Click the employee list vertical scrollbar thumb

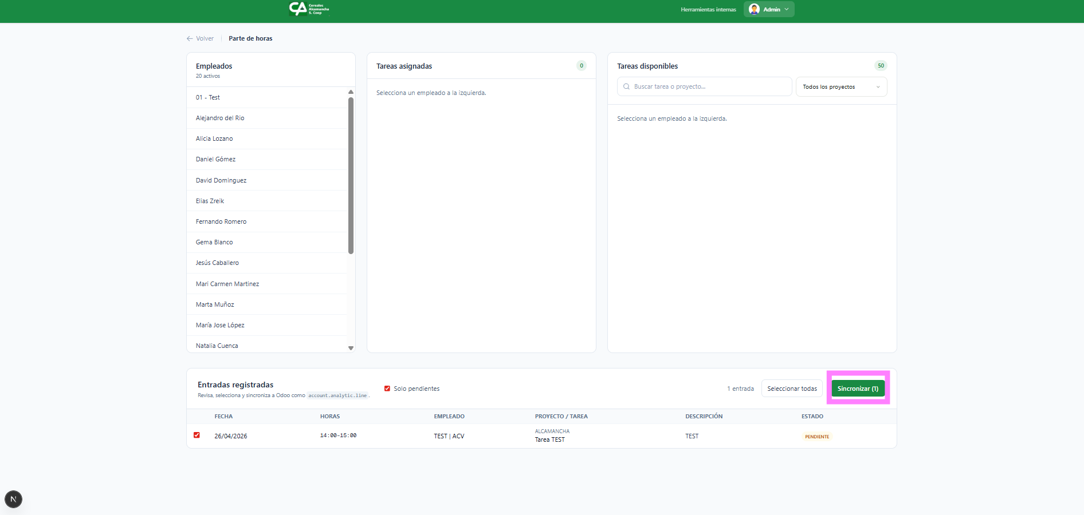pos(351,175)
